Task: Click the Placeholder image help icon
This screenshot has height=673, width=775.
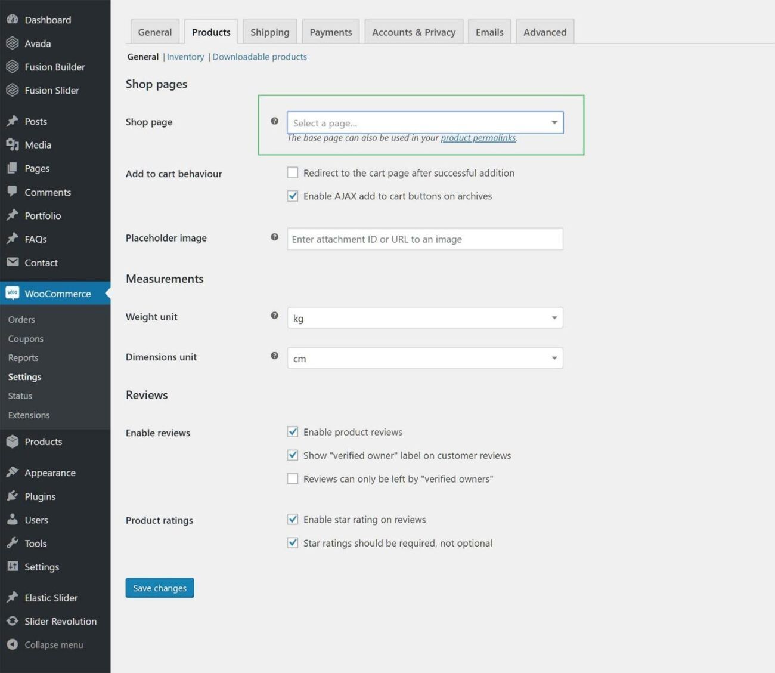Action: [274, 237]
